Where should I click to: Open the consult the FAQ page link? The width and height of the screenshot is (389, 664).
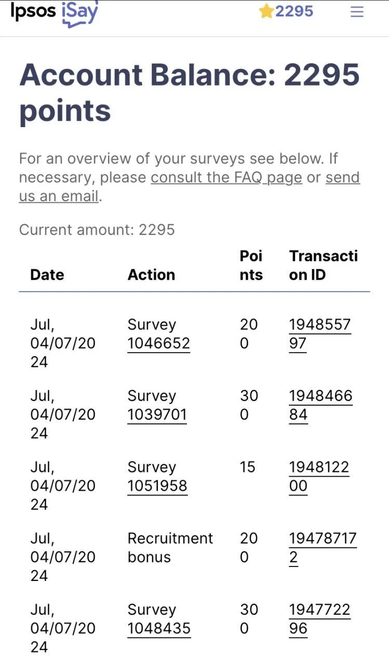point(226,177)
